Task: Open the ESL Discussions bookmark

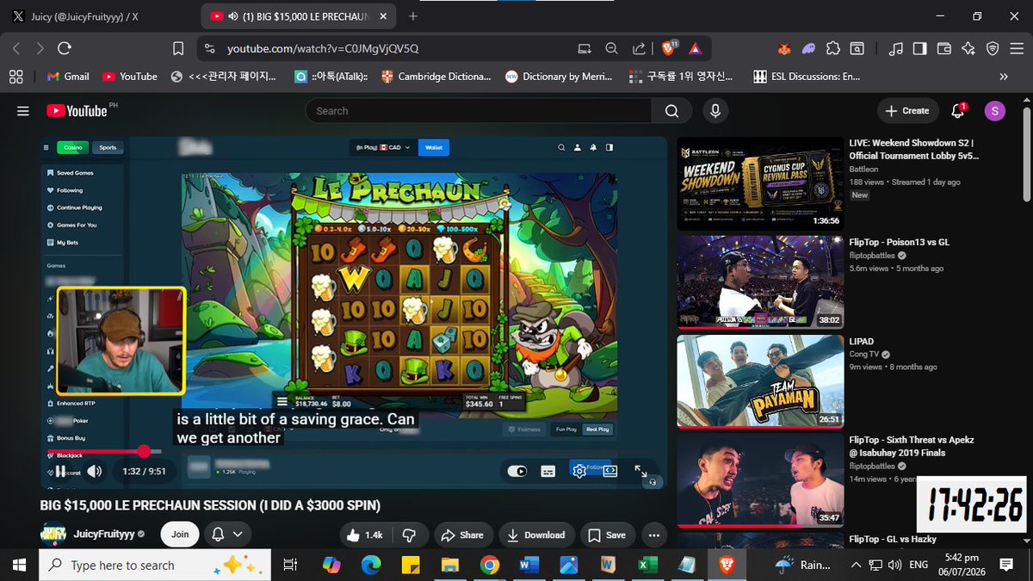Action: click(807, 77)
